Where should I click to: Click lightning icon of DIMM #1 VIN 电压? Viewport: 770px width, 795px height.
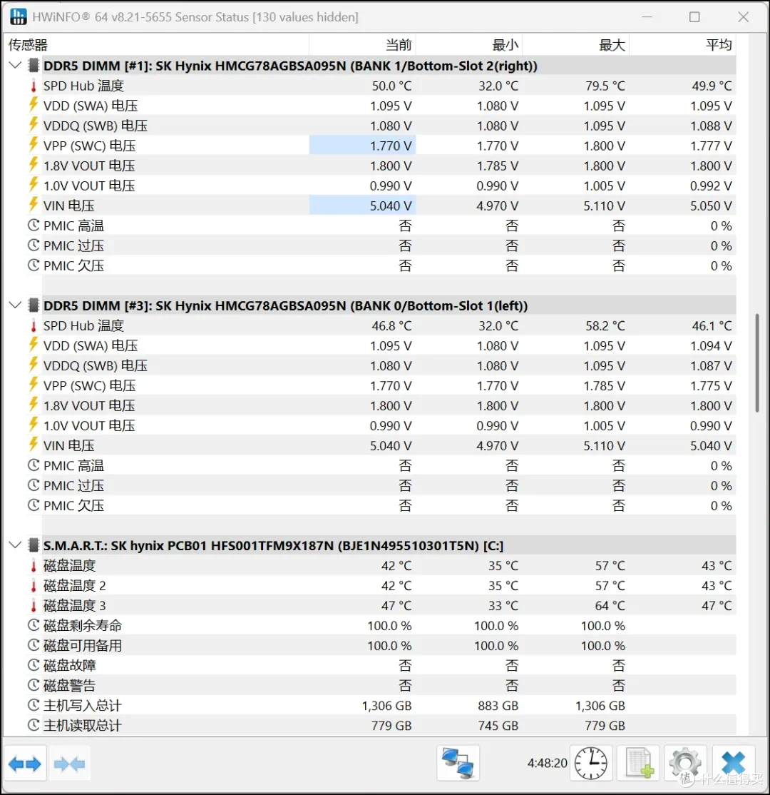[x=34, y=205]
